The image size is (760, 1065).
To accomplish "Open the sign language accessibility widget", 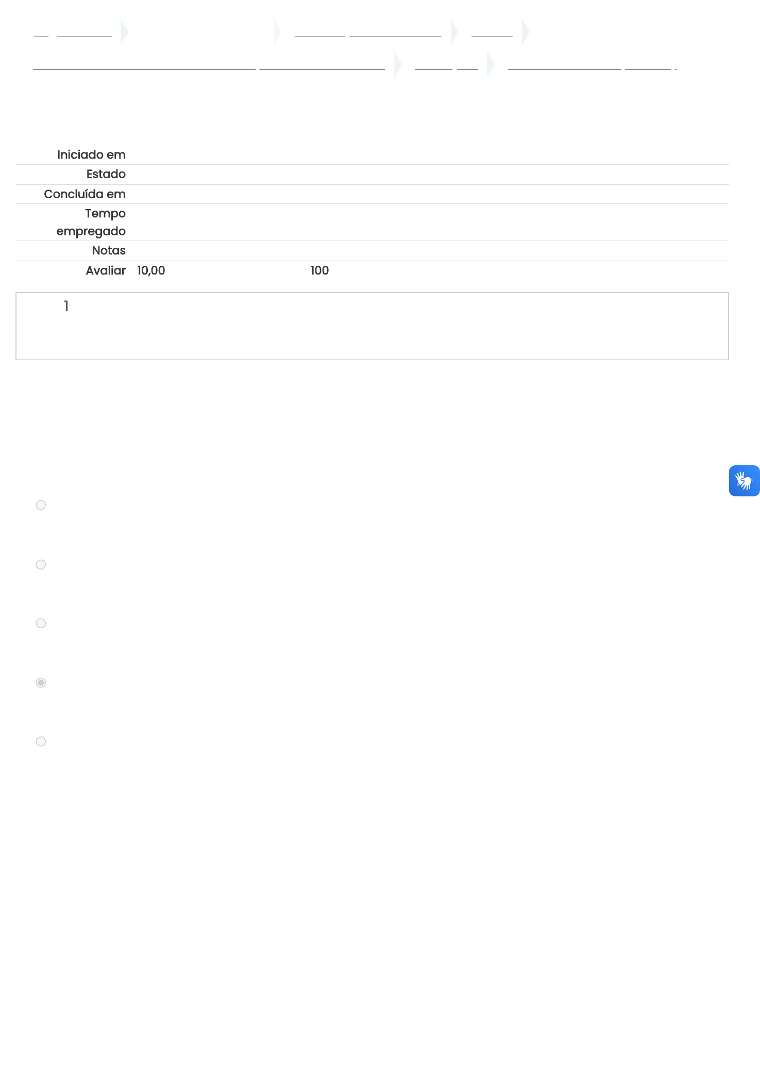I will [744, 480].
